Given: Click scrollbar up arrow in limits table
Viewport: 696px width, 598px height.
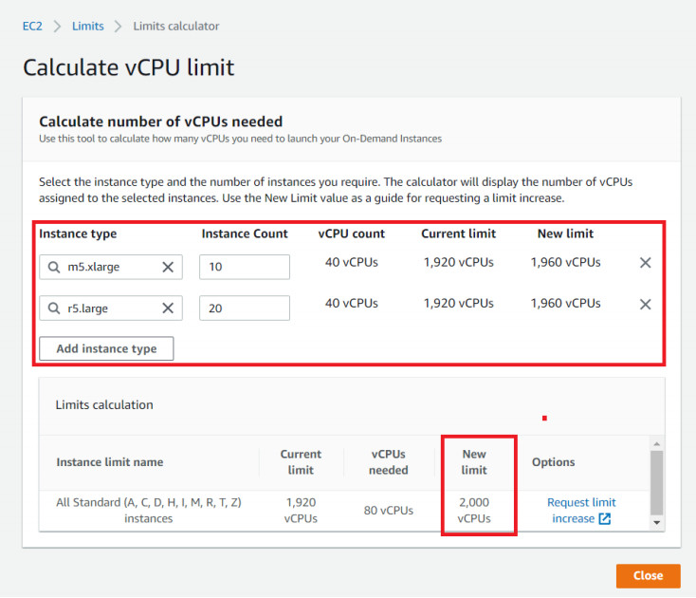Looking at the screenshot, I should 657,444.
